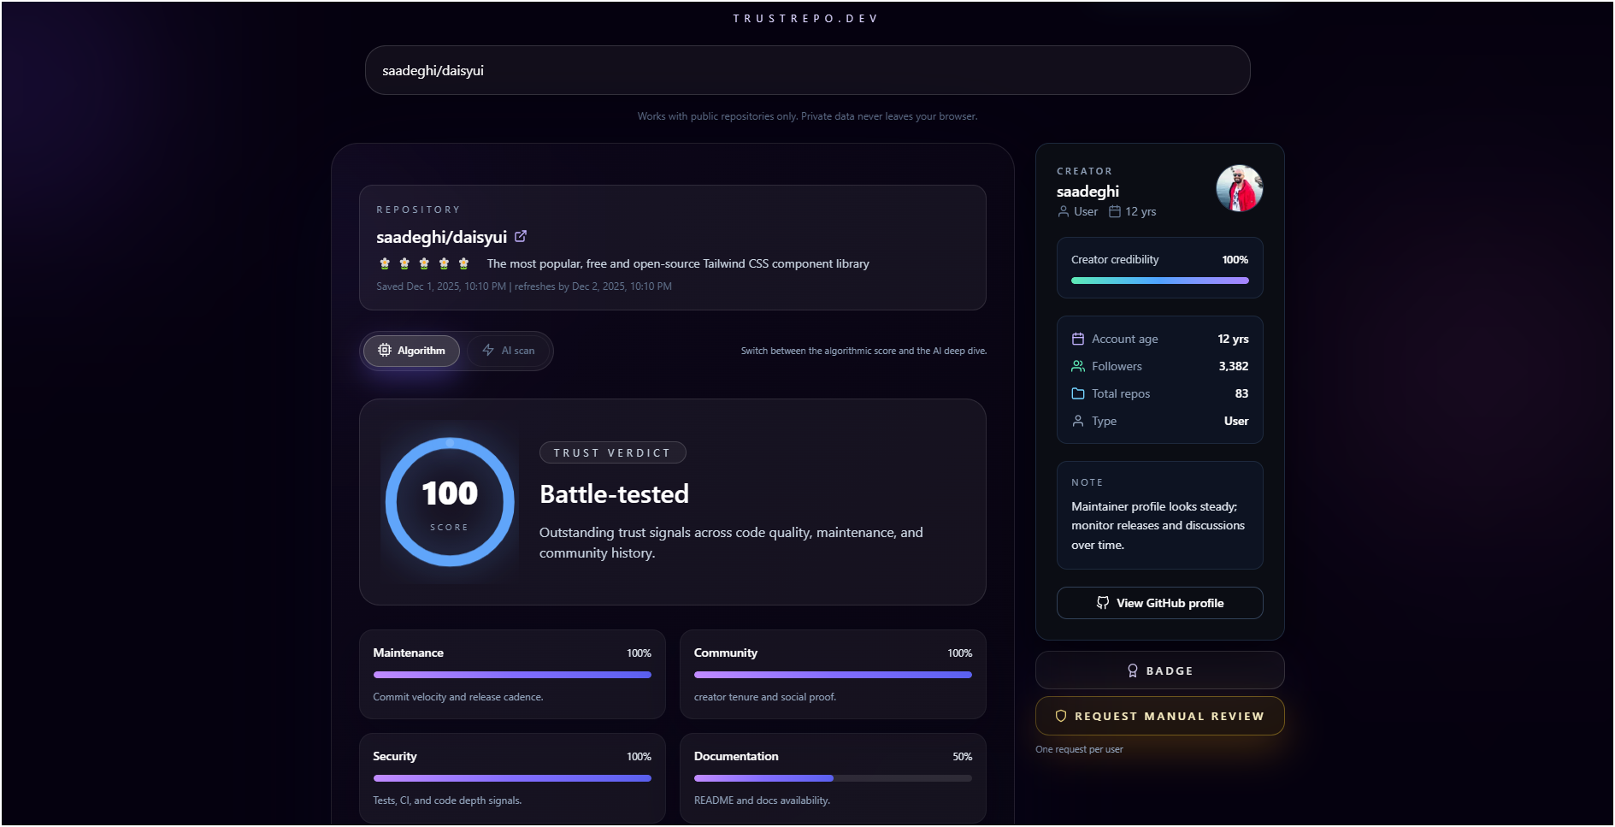Click the GitHub logo on View GitHub profile button

tap(1103, 603)
